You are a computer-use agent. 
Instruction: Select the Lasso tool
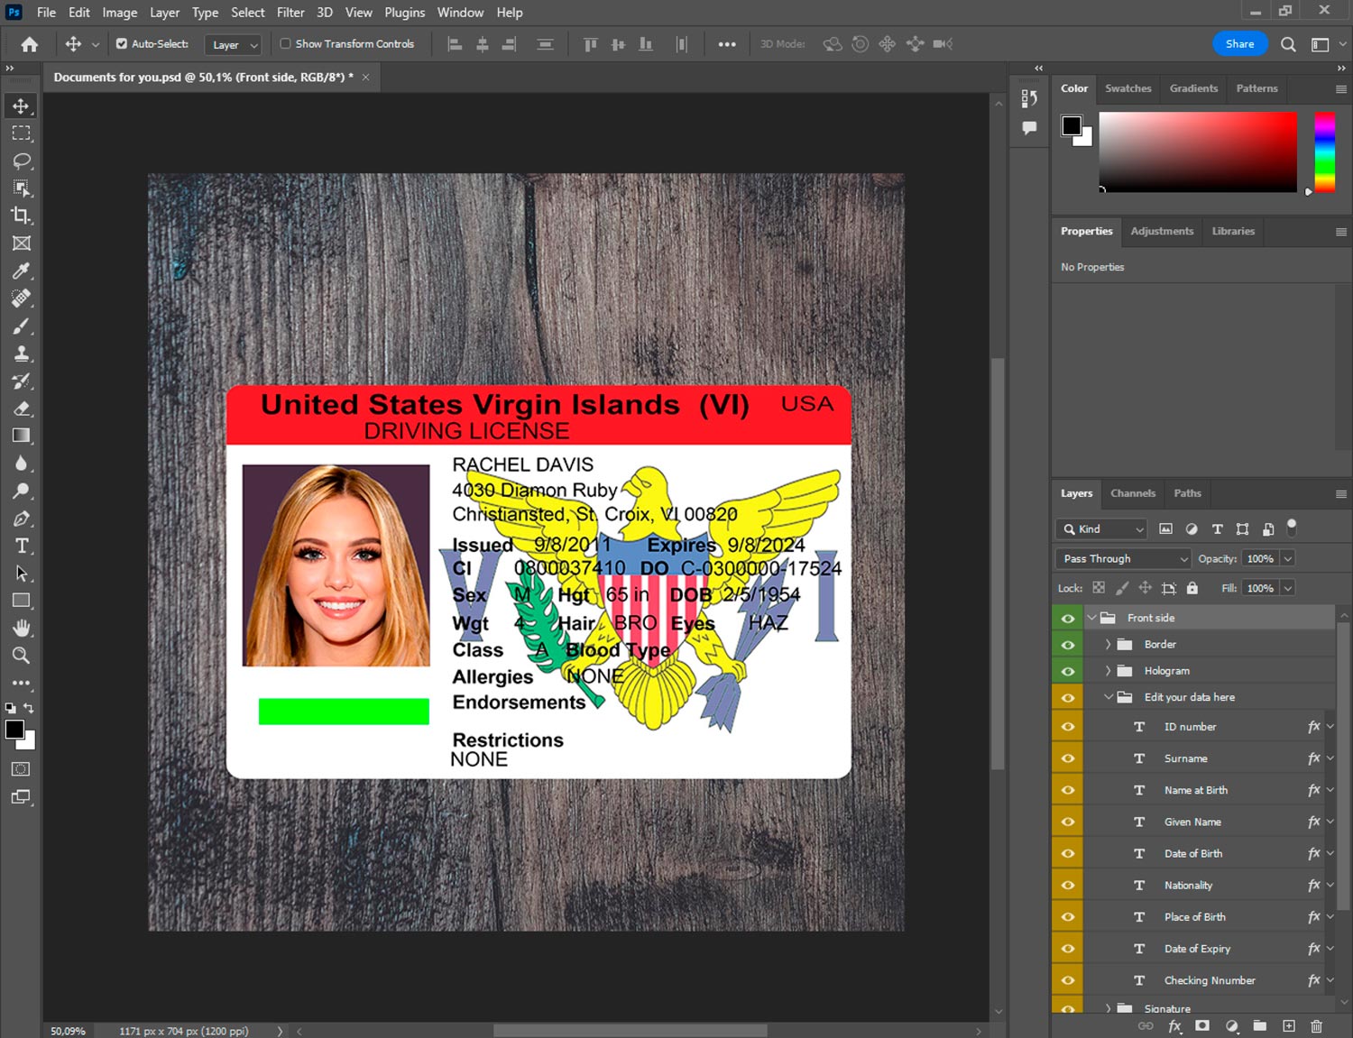[22, 161]
